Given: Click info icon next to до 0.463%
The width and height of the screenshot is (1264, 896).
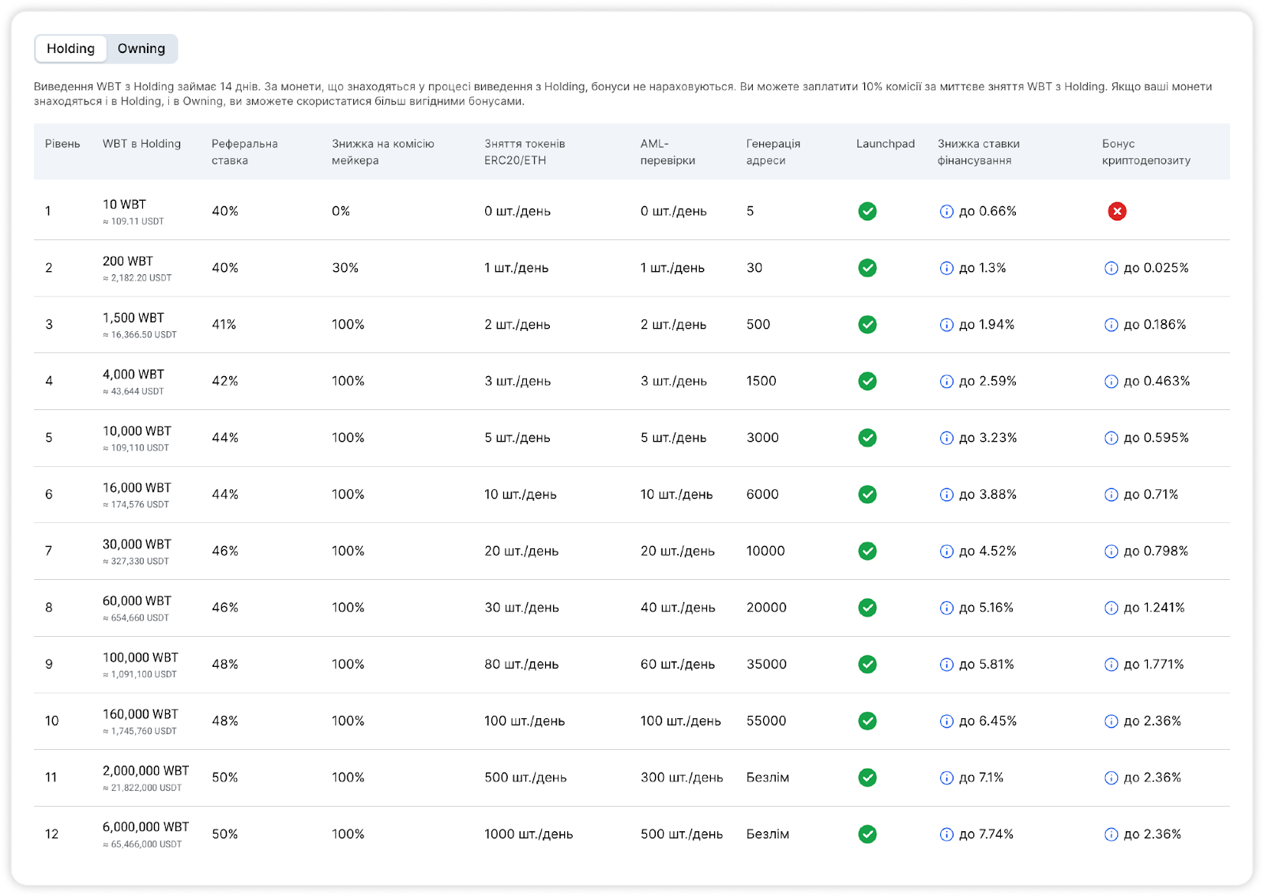Looking at the screenshot, I should [x=1111, y=382].
